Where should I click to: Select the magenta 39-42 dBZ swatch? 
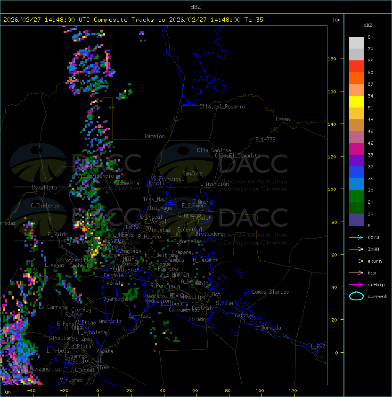click(x=356, y=149)
